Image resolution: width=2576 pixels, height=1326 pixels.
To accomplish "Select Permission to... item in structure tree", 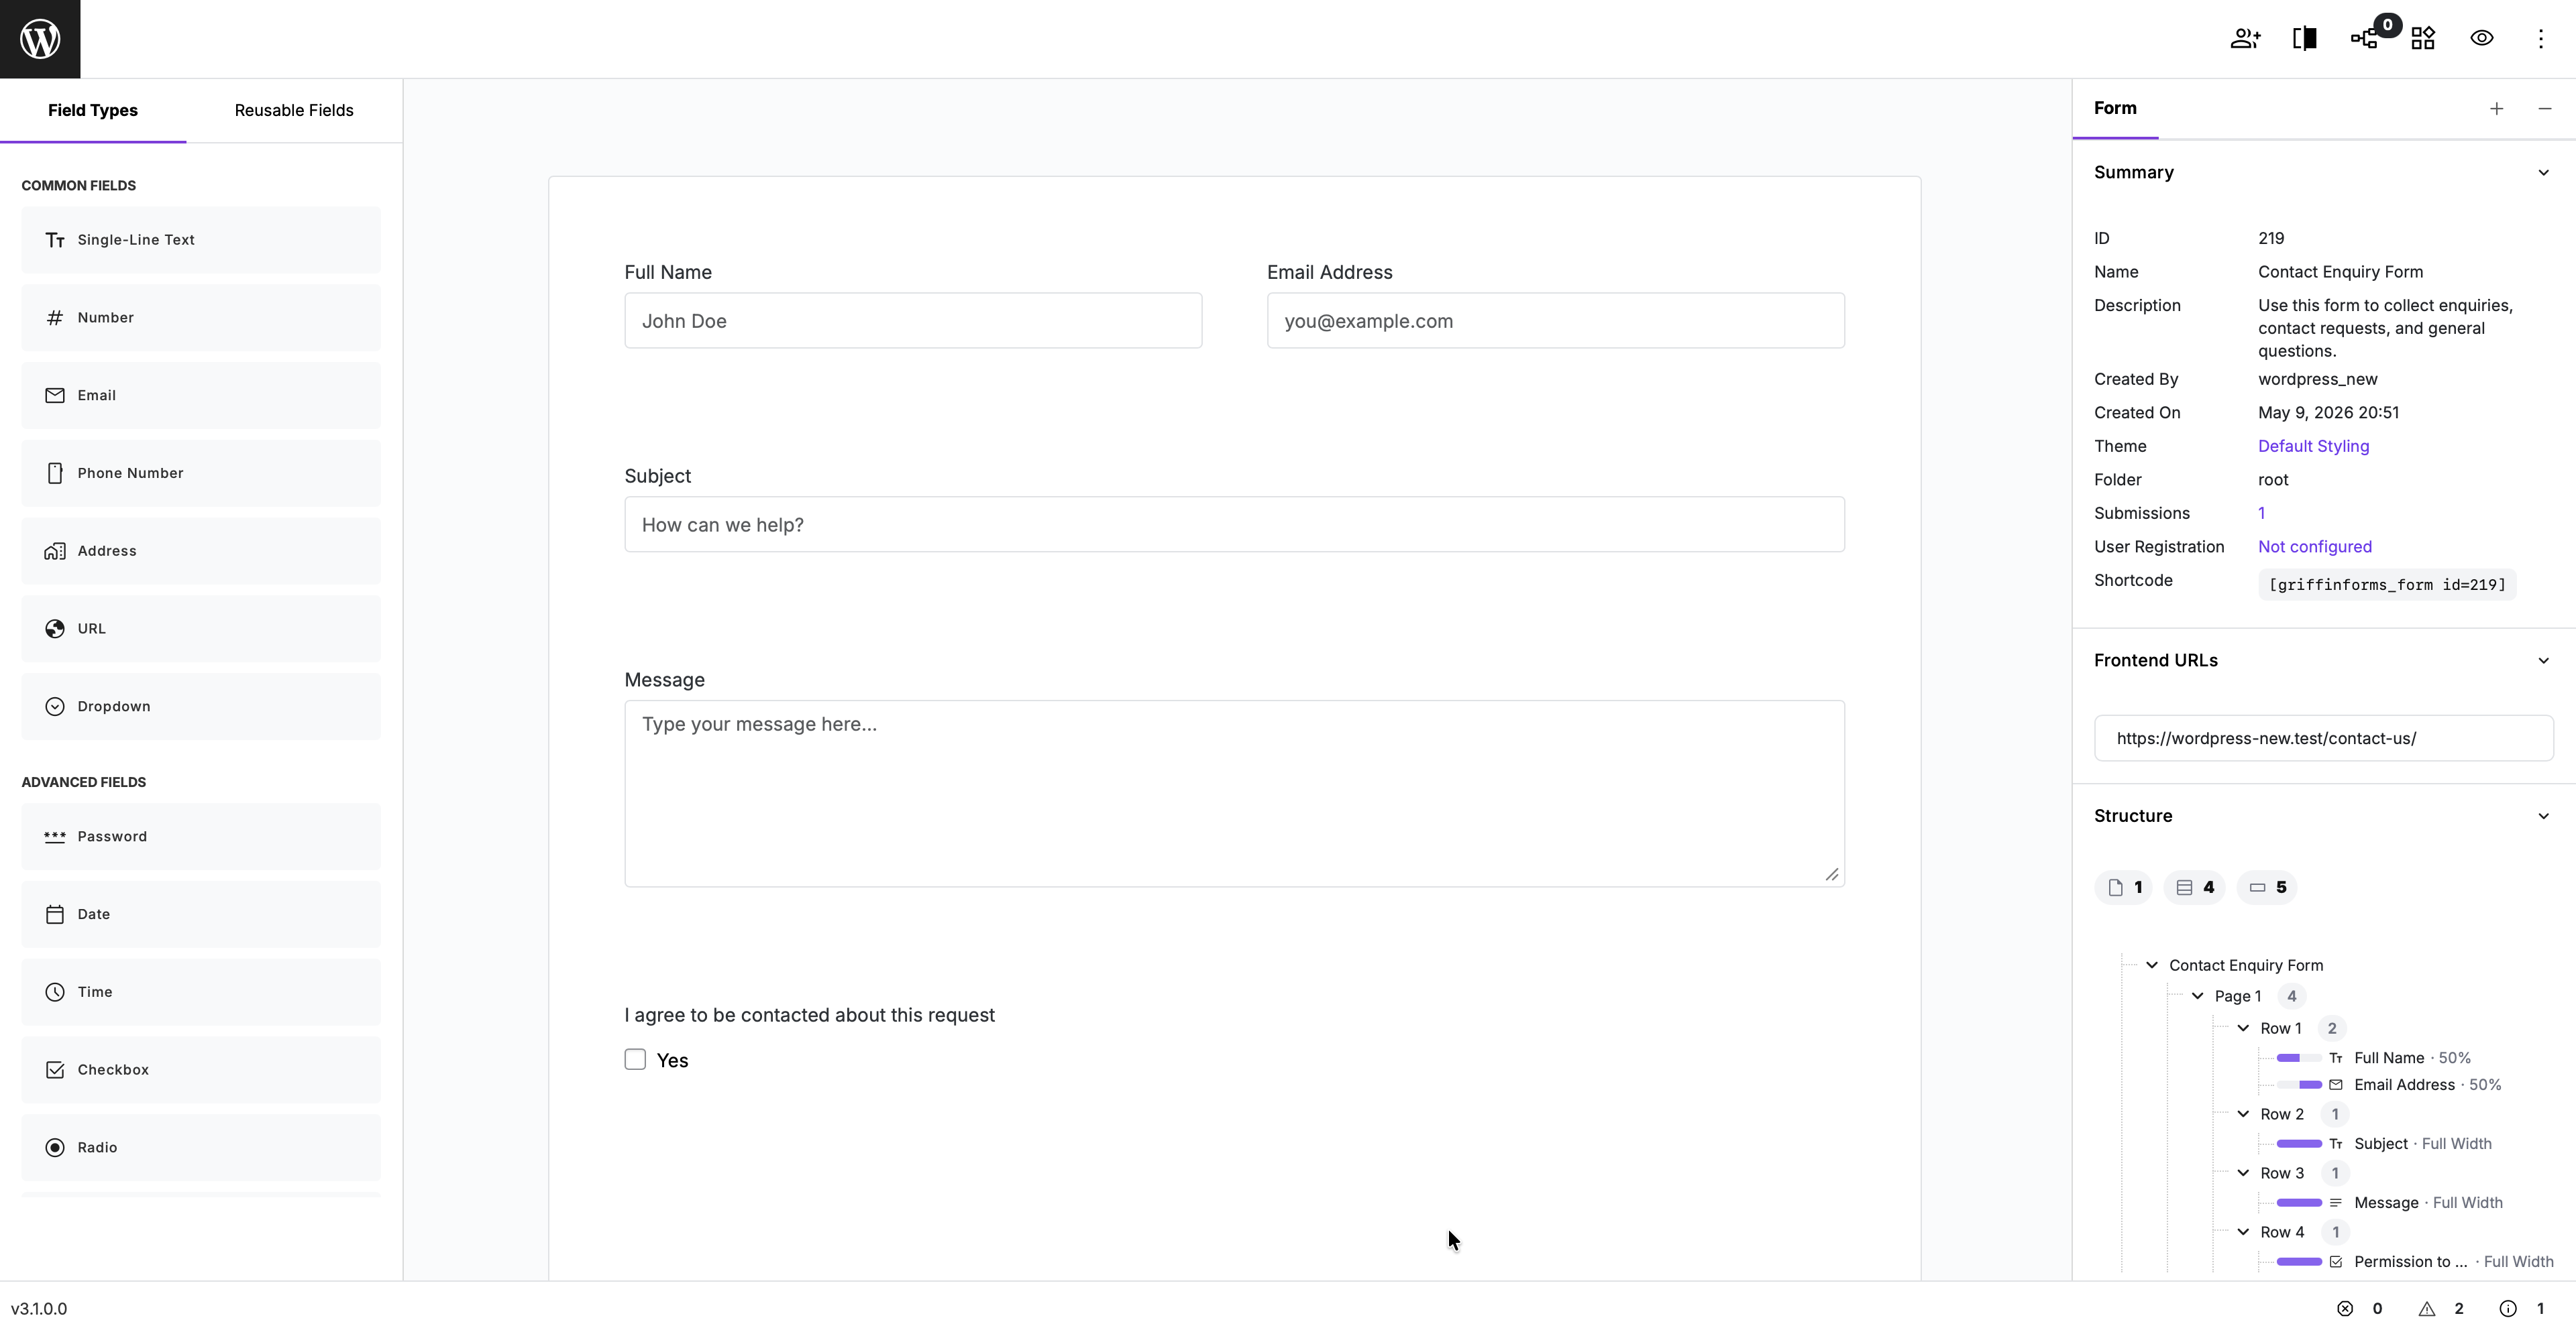I will (2410, 1262).
